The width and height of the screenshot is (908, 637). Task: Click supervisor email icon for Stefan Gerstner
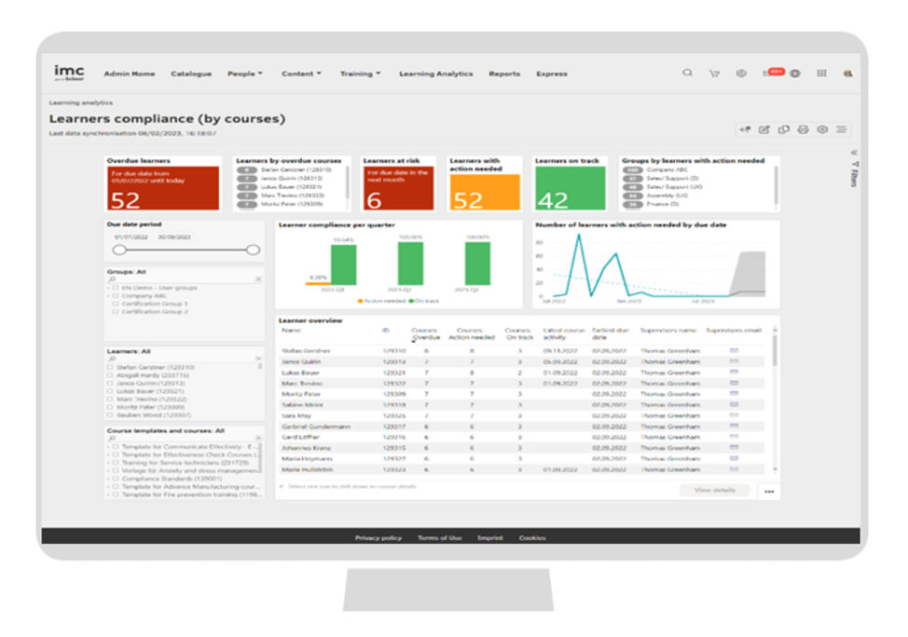point(734,350)
